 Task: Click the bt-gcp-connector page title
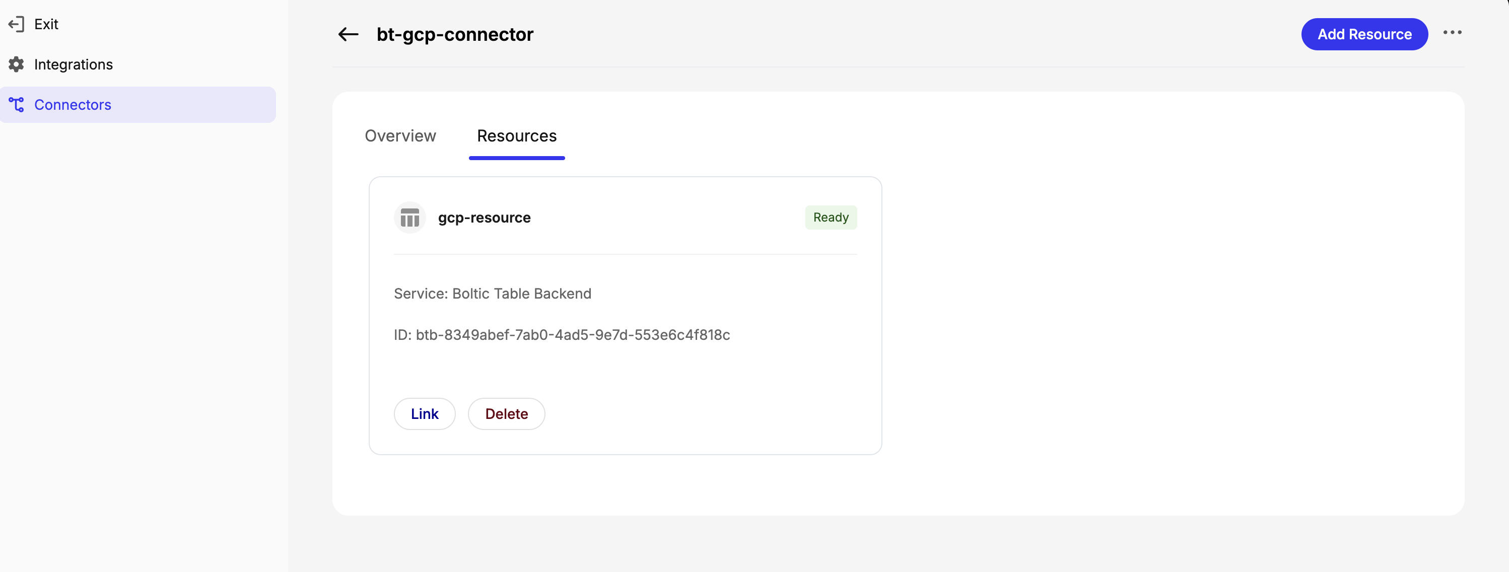pos(455,35)
